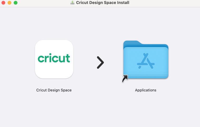Click the Applications folder icon
This screenshot has height=127, width=200.
[146, 60]
